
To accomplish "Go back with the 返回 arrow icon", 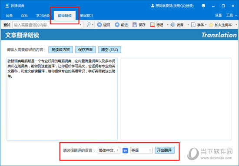I will coord(100,25).
